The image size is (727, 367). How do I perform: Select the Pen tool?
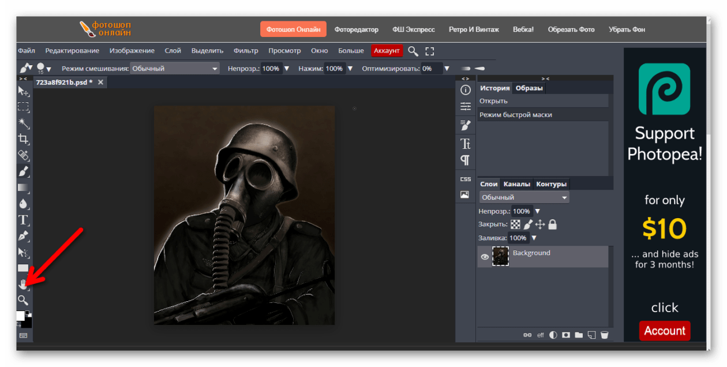[x=23, y=236]
